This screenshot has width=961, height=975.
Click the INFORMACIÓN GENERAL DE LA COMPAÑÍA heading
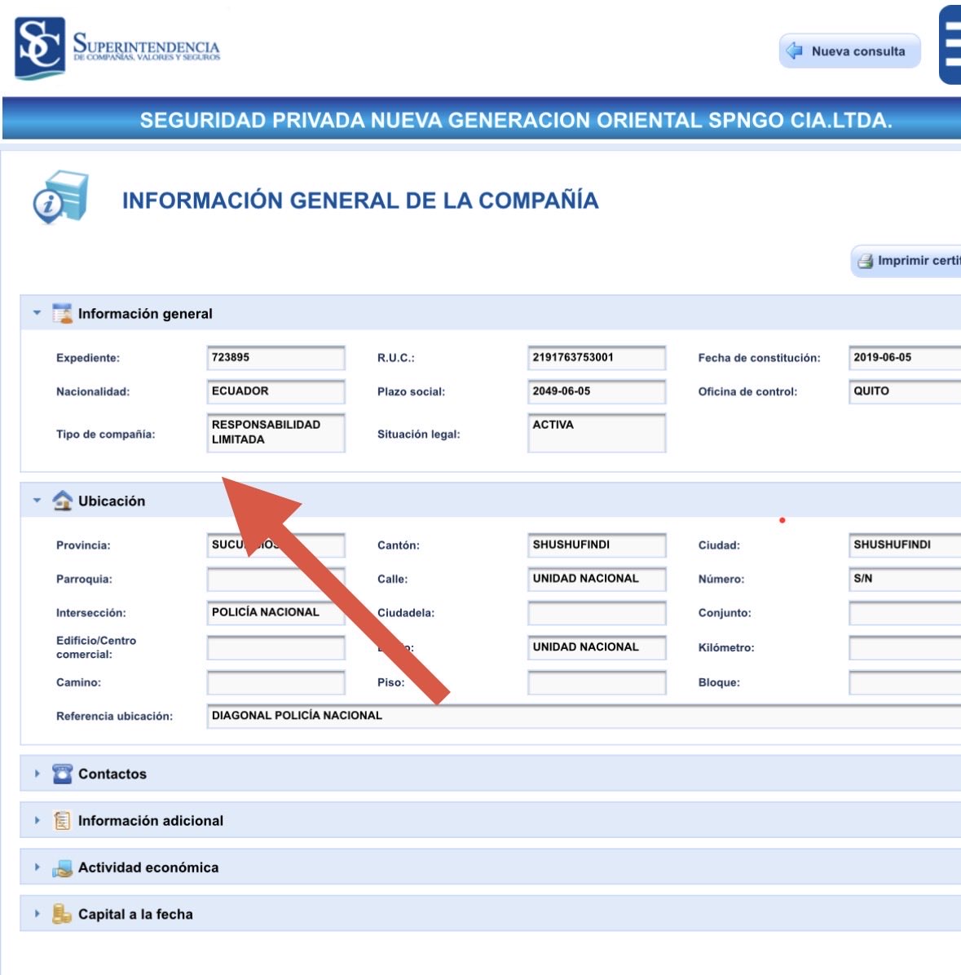(360, 201)
